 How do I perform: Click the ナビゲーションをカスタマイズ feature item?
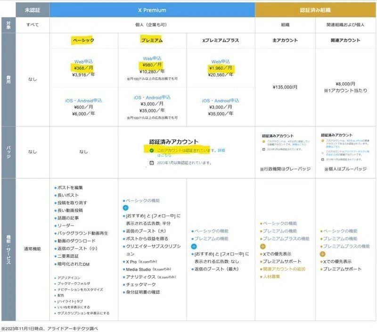coord(80,290)
